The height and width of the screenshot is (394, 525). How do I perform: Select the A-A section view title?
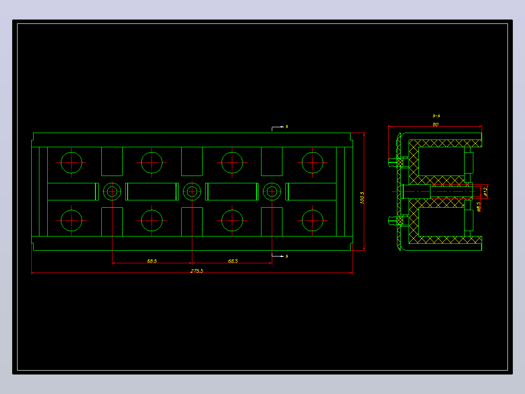point(436,116)
